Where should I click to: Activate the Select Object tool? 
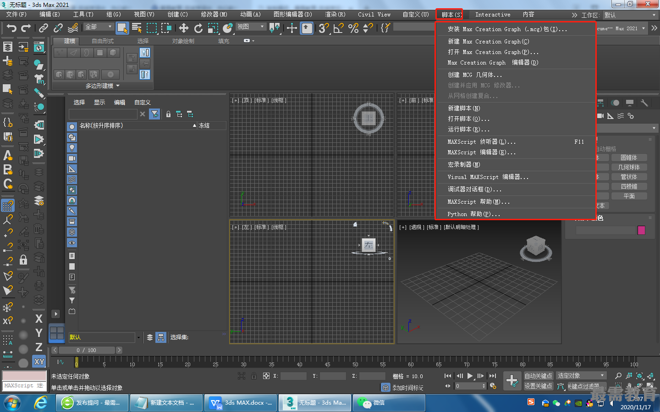[x=122, y=28]
